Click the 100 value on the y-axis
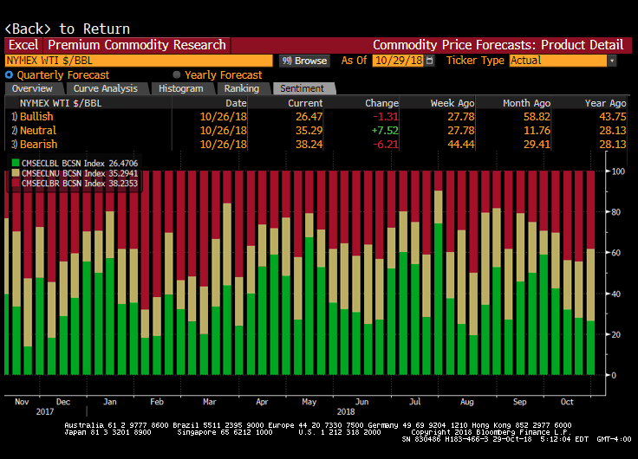Screen dimensions: 638x459 (618, 171)
